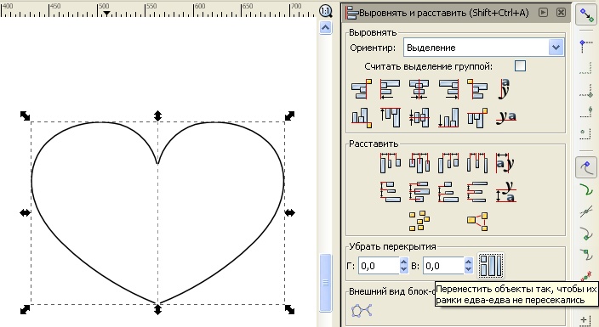
Task: Click the Ориентир dropdown arrow
Action: point(556,48)
